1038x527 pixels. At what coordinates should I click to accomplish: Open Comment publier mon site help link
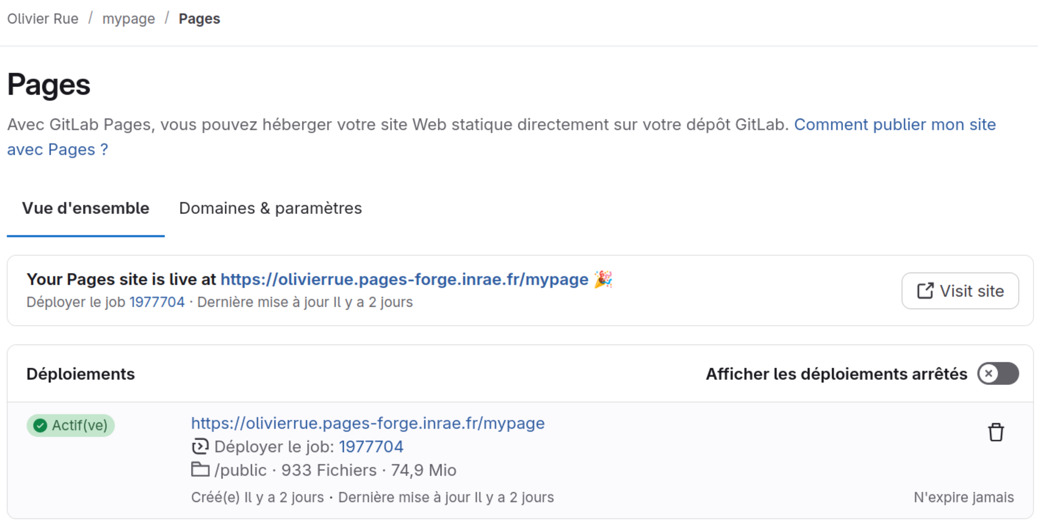pyautogui.click(x=894, y=124)
